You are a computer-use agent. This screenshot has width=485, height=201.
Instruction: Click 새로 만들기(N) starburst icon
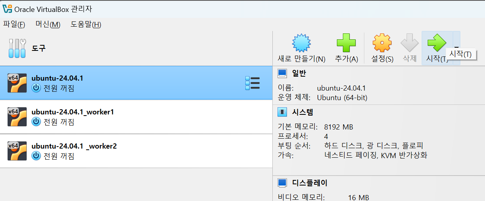coord(301,43)
